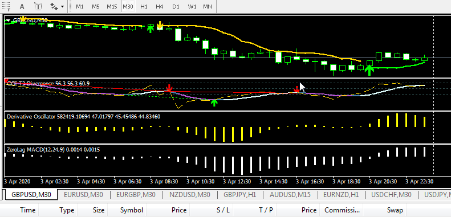Screen dimensions: 451x217
Task: Switch chart to MN monthly timeframe
Action: (208, 6)
